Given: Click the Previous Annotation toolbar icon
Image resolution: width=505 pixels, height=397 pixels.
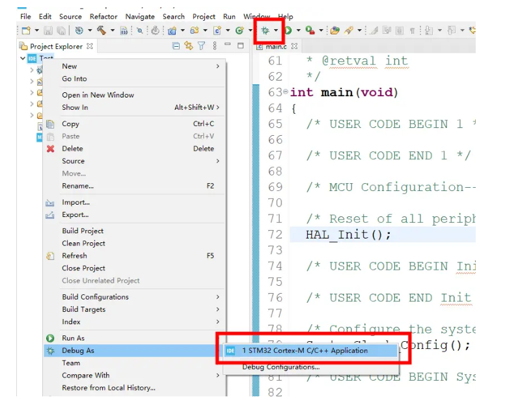Looking at the screenshot, I should (x=452, y=31).
